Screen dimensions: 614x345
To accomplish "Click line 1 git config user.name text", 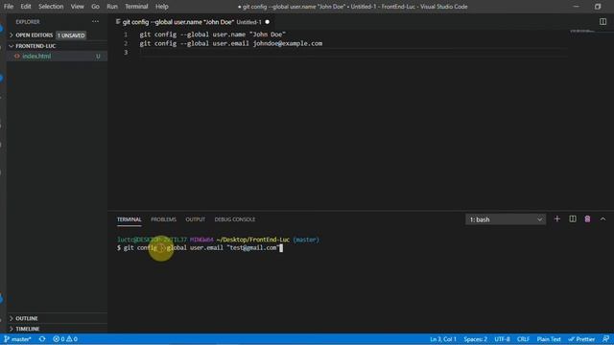I will pyautogui.click(x=213, y=34).
